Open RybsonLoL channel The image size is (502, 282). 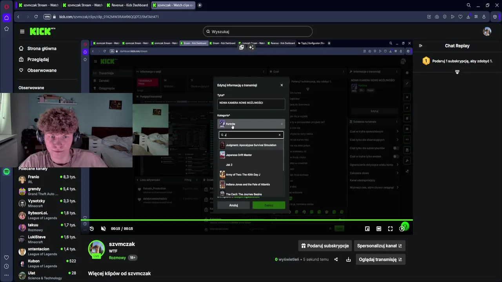tap(47, 215)
